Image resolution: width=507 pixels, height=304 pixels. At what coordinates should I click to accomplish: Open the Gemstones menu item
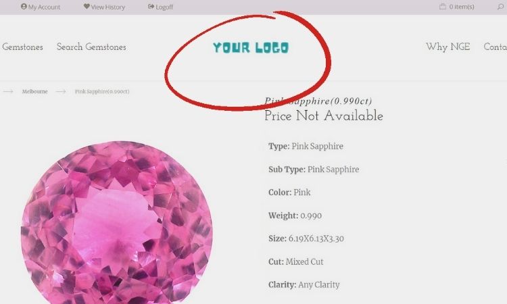(22, 47)
